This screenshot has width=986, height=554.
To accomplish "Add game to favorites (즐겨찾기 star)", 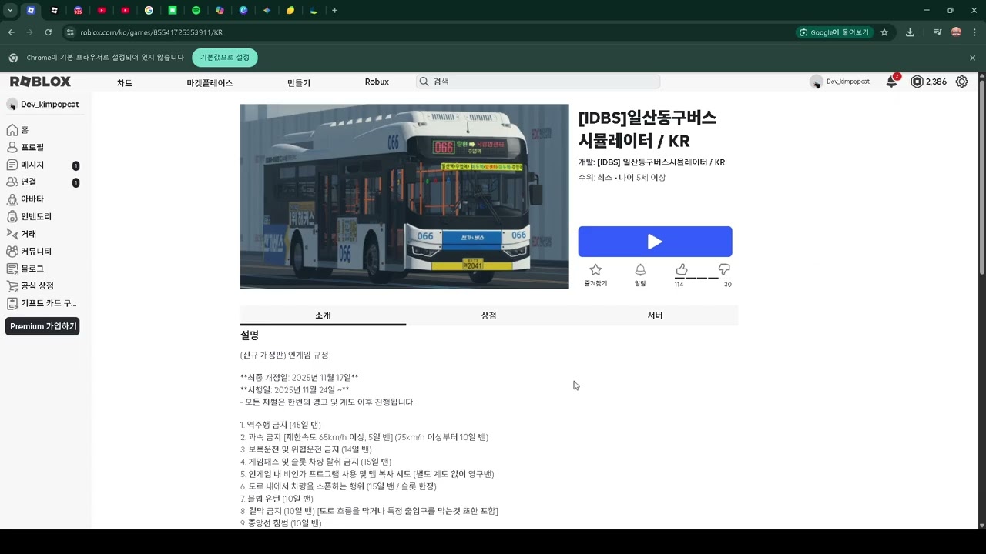I will coord(595,275).
